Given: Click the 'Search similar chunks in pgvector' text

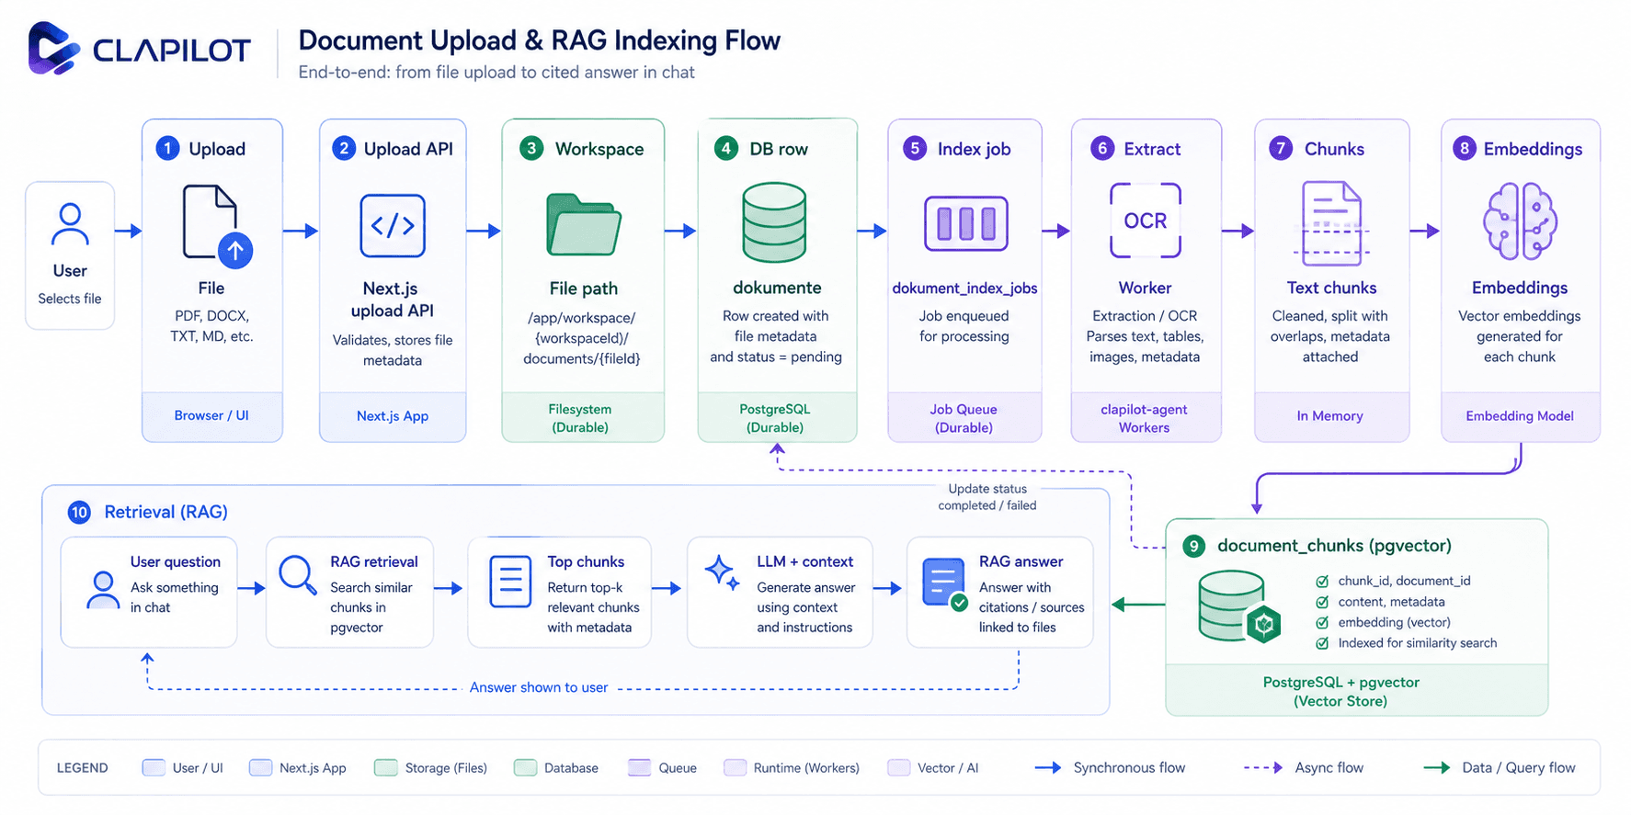Looking at the screenshot, I should pyautogui.click(x=371, y=607).
